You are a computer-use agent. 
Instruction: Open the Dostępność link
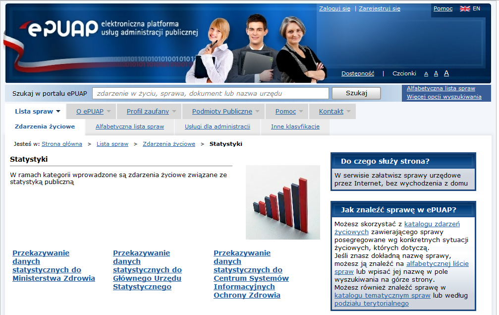click(358, 73)
